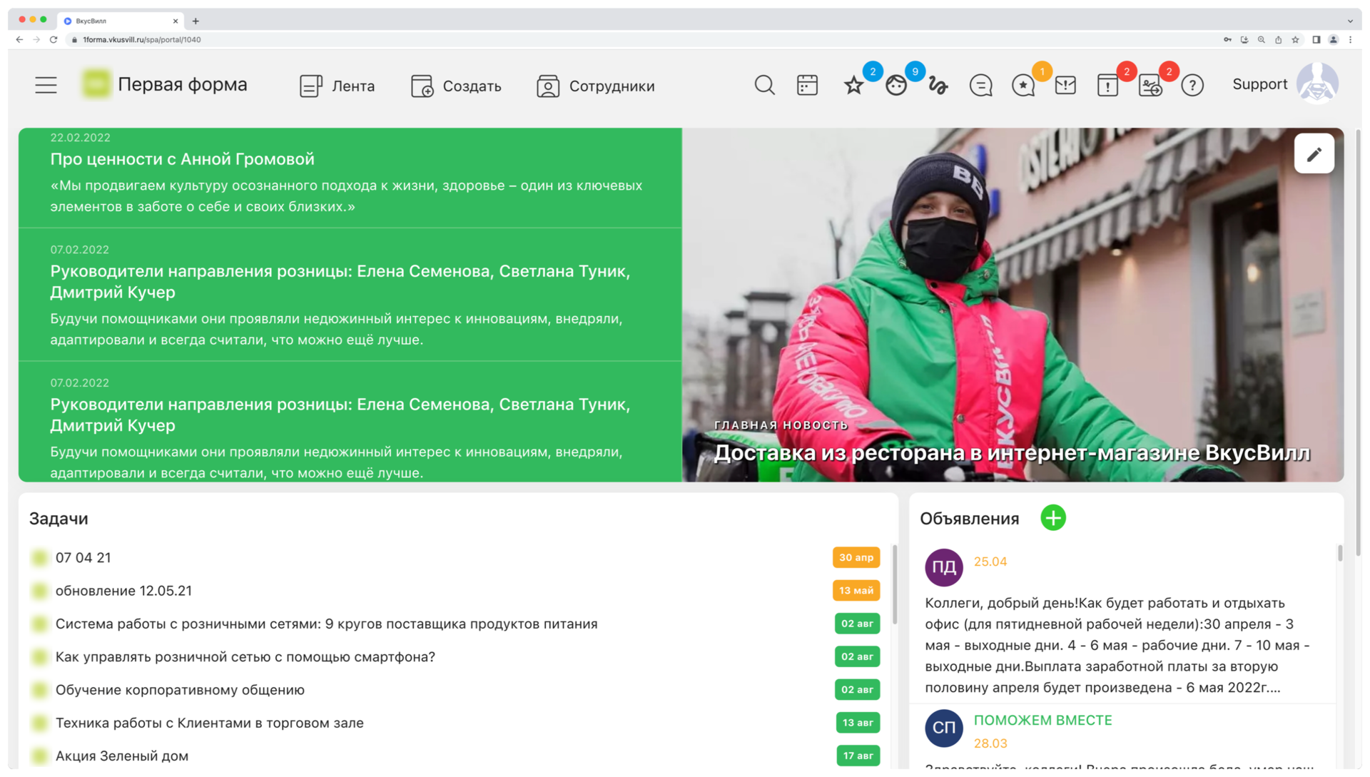
Task: Open the hamburger main menu
Action: (x=46, y=86)
